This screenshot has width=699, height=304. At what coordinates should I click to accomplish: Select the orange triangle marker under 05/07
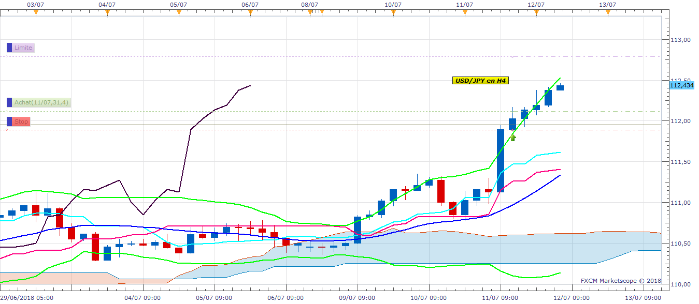coord(179,13)
